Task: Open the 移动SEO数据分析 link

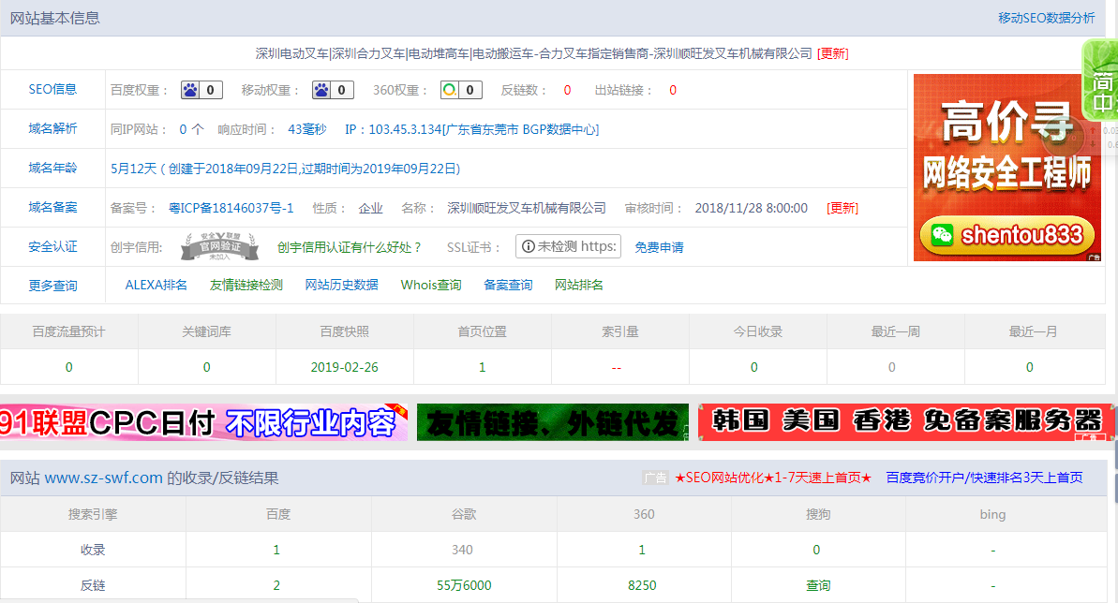Action: pyautogui.click(x=1046, y=18)
